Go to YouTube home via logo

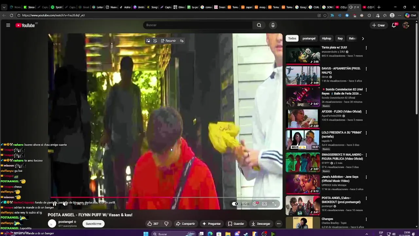(x=25, y=25)
